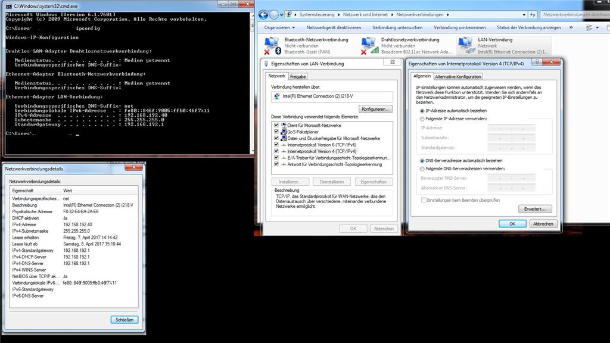Click Netzwerk und Internet breadcrumb
610x343 pixels.
point(365,15)
